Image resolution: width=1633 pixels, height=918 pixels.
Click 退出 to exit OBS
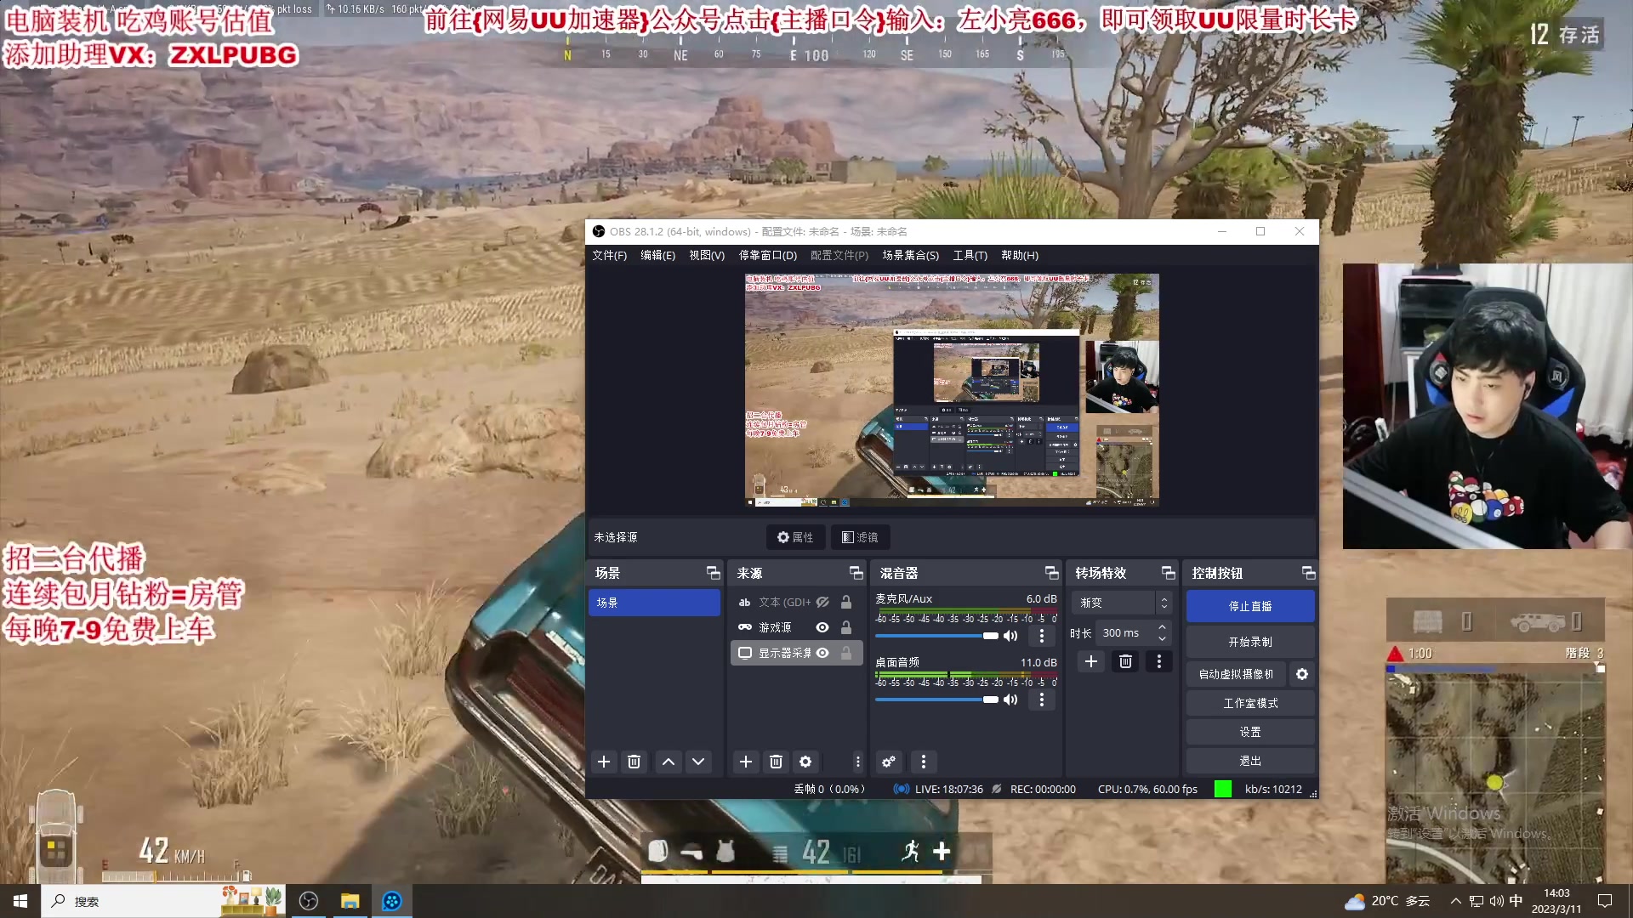pyautogui.click(x=1250, y=761)
